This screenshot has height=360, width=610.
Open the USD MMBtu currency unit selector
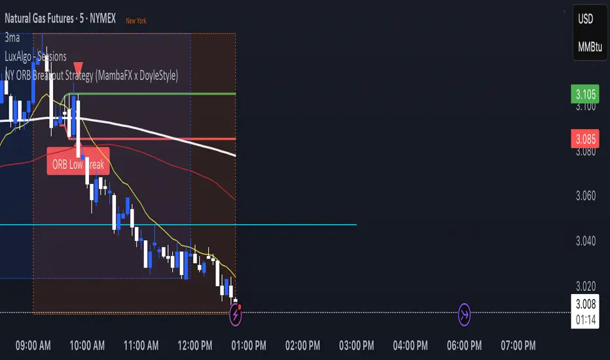coord(590,33)
